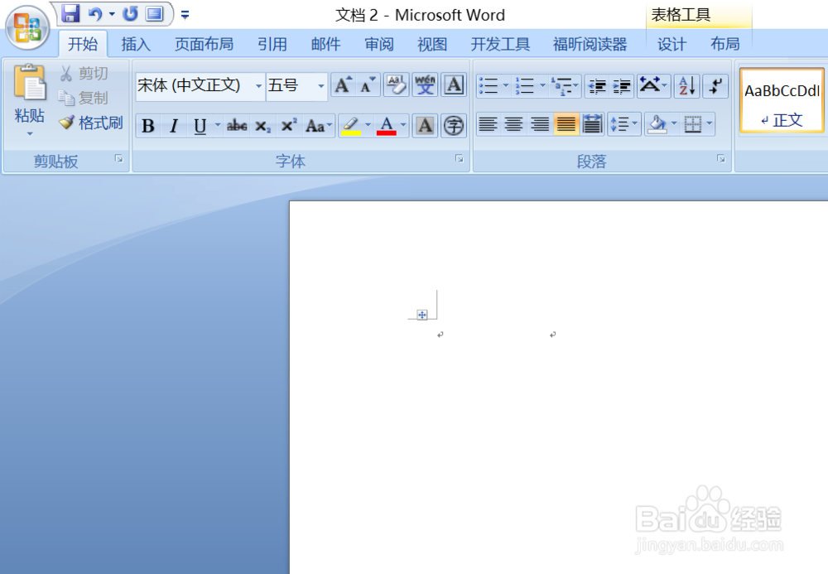
Task: Center the text
Action: 514,124
